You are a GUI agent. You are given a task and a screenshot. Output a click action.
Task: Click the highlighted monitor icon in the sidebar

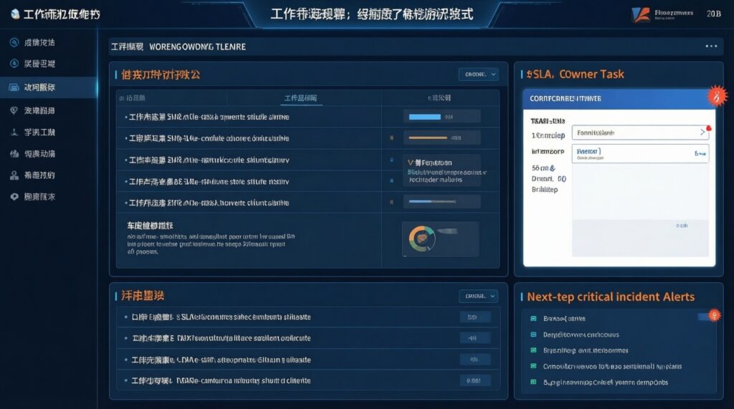14,87
